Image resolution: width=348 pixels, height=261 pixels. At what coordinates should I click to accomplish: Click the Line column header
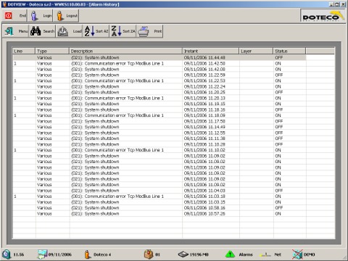click(24, 51)
